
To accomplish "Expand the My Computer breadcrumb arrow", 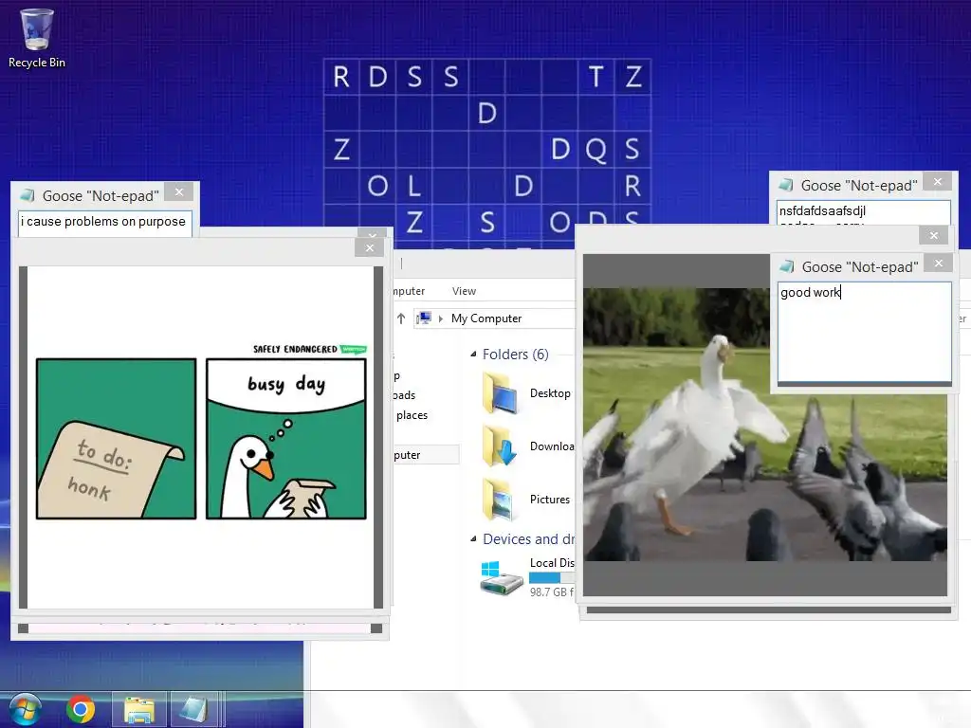I will (441, 318).
